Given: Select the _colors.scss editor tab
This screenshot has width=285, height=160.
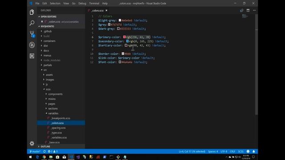Looking at the screenshot, I should pos(98,11).
